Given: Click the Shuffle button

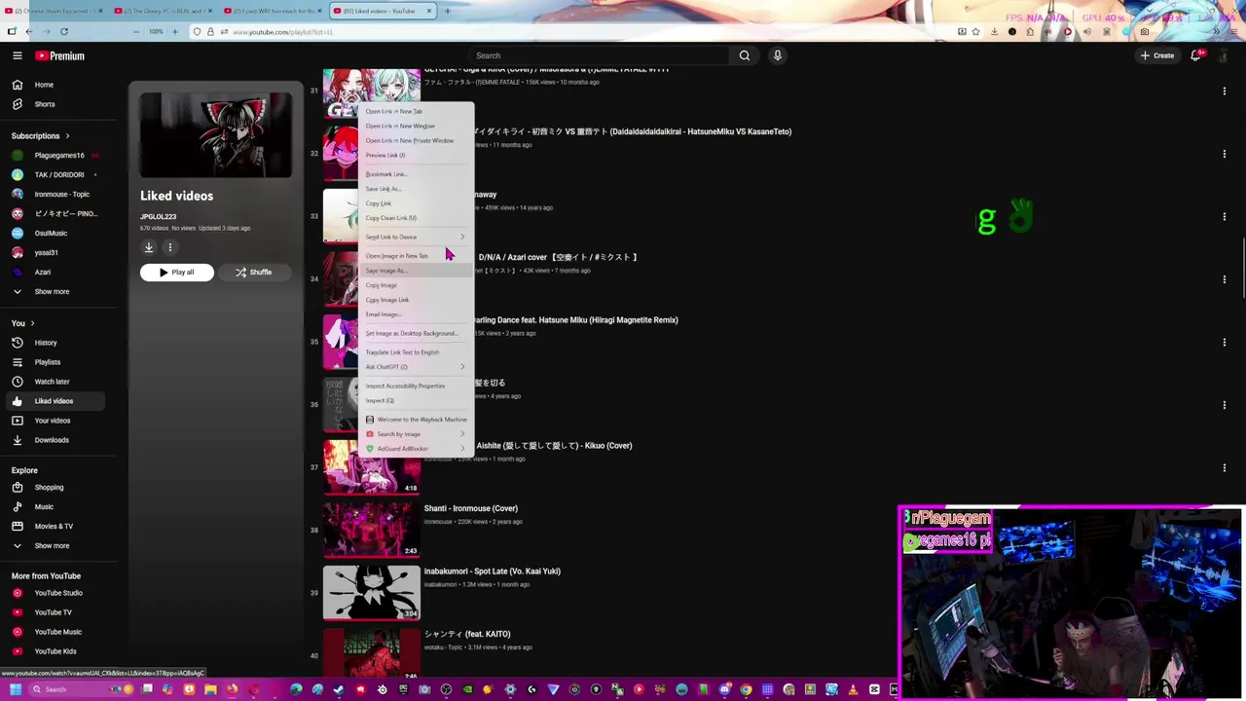Looking at the screenshot, I should click(253, 273).
